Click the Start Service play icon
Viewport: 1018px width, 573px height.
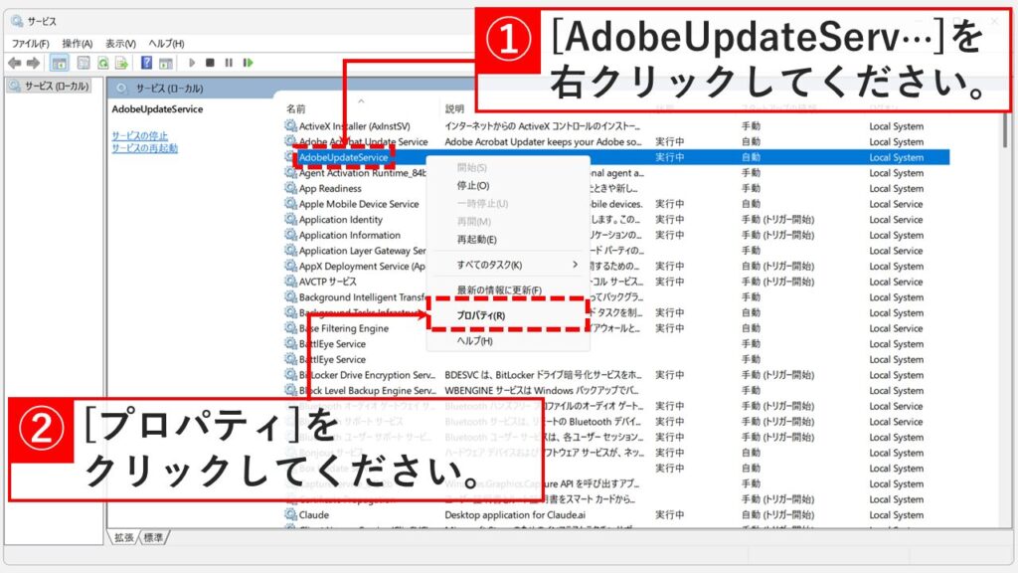coord(192,63)
